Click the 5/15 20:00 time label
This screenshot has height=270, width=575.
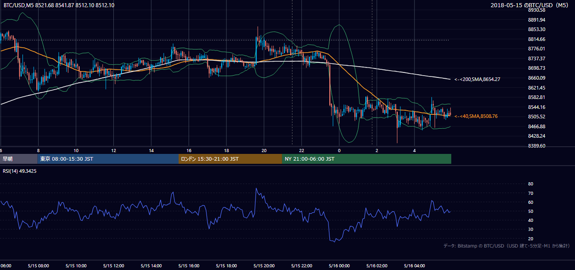(264, 266)
